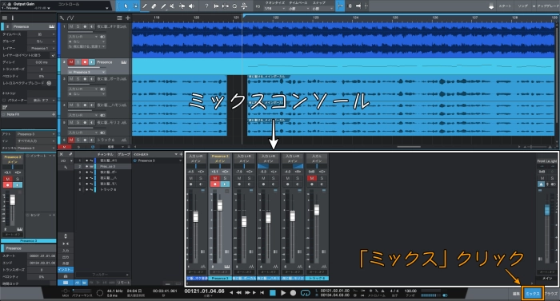
Task: Select the Eraser tool
Action: [x=154, y=6]
